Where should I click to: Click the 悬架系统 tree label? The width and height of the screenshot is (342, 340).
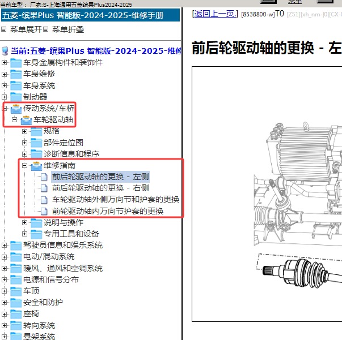(39, 336)
